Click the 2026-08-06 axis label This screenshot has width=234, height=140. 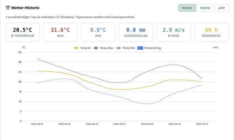pos(92,124)
